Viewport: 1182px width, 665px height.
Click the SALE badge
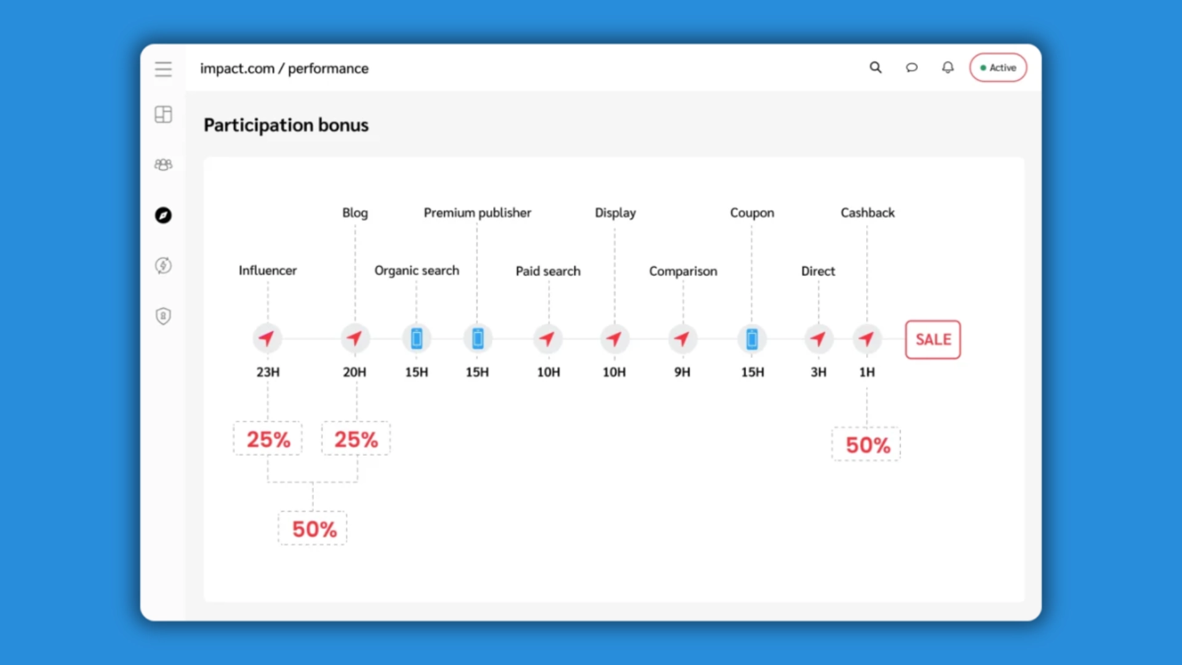click(932, 339)
